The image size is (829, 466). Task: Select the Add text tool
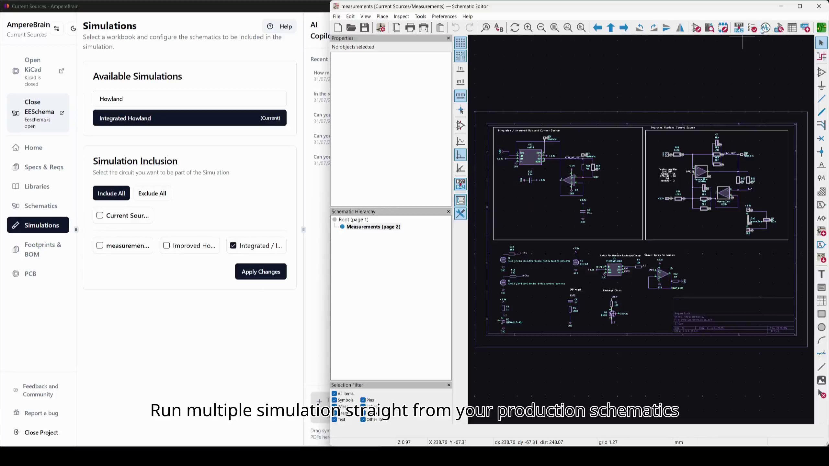coord(821,274)
